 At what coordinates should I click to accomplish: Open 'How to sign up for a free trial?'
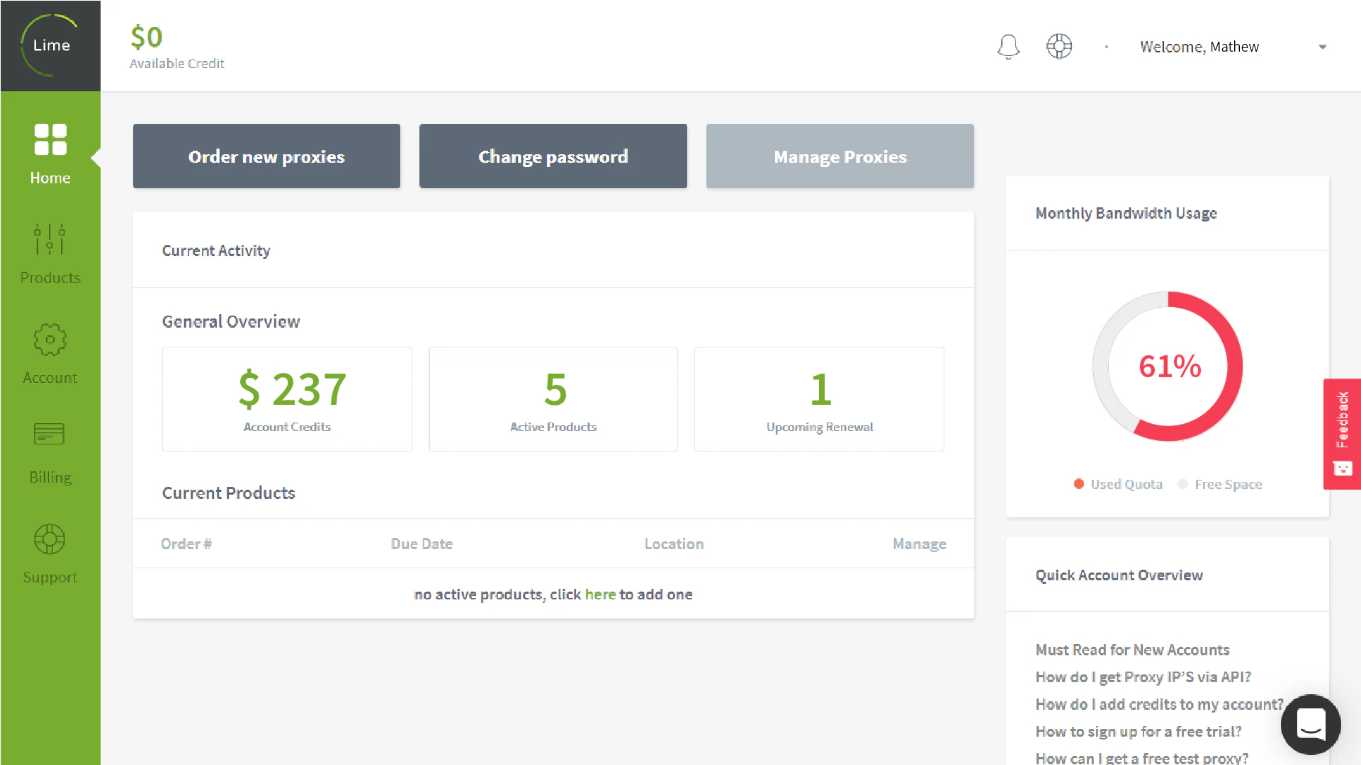1138,731
